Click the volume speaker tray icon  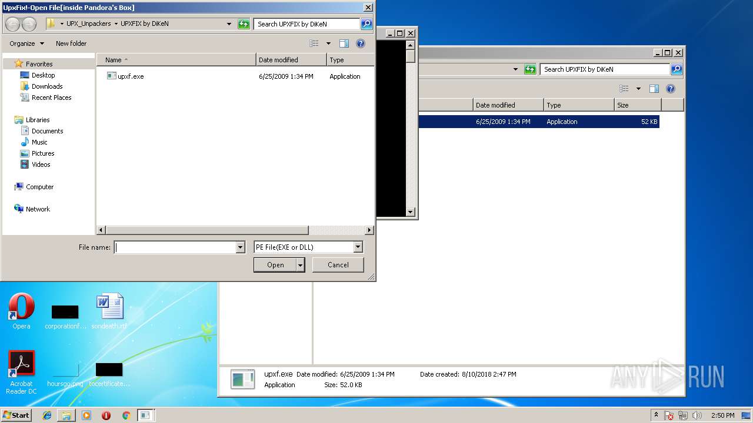[x=697, y=415]
